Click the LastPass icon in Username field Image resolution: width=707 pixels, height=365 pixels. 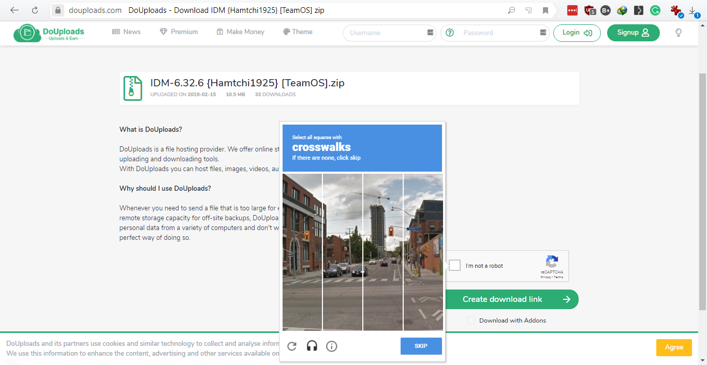click(430, 33)
